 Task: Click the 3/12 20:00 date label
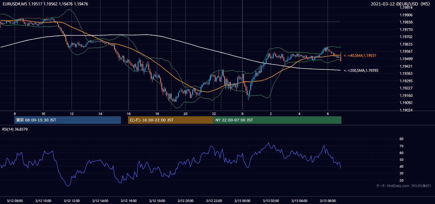pyautogui.click(x=186, y=201)
